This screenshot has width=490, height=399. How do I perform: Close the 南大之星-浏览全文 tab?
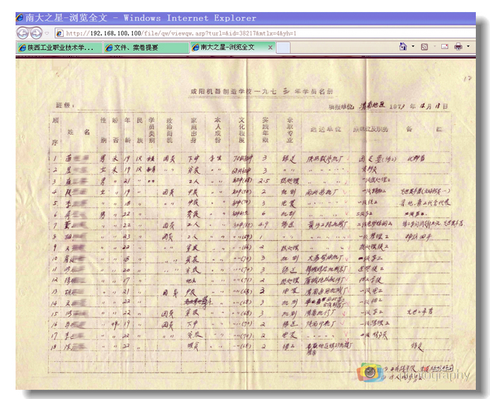pos(268,47)
